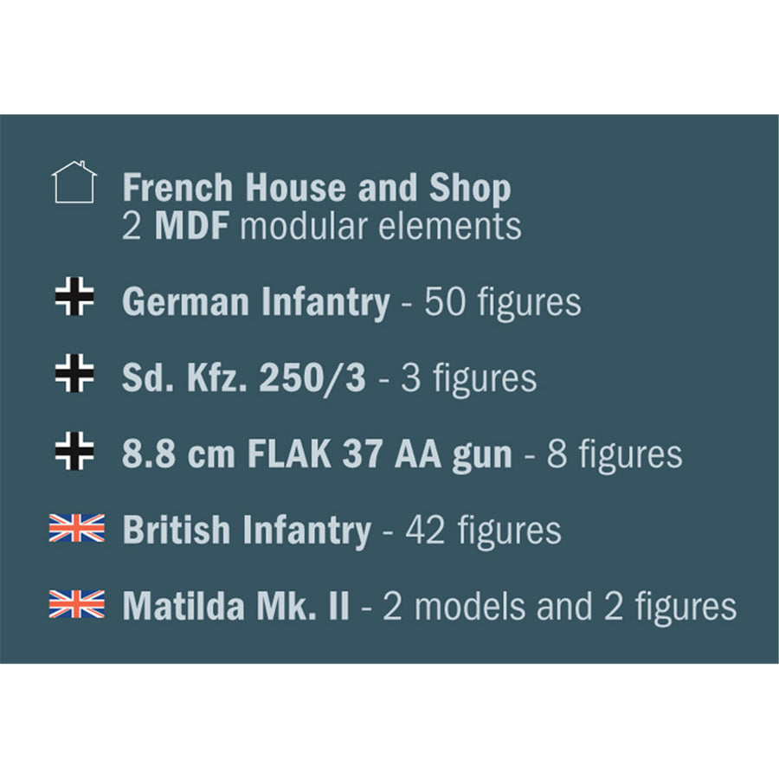Select the British Infantry label

point(247,530)
